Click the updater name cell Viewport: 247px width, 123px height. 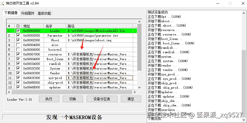tap(55, 87)
